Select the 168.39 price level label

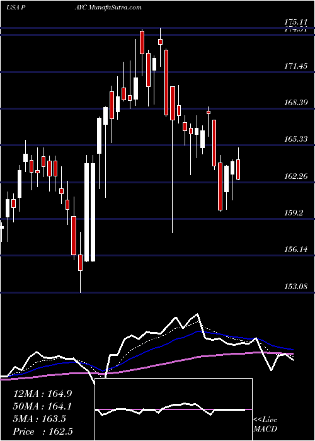(295, 102)
